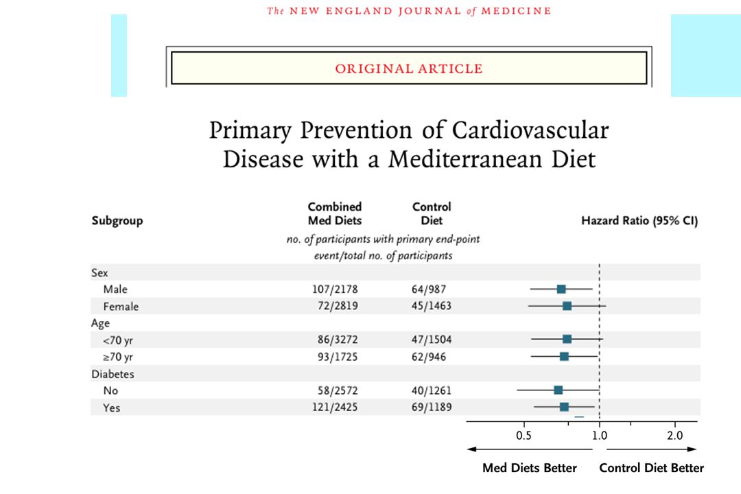Select the <70 yr hazard ratio marker
This screenshot has height=494, width=741.
tap(567, 339)
